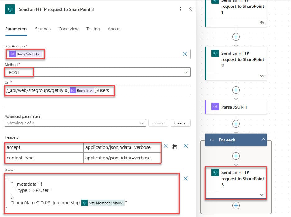The width and height of the screenshot is (291, 217).
Task: Click the Show all button
Action: (158, 123)
